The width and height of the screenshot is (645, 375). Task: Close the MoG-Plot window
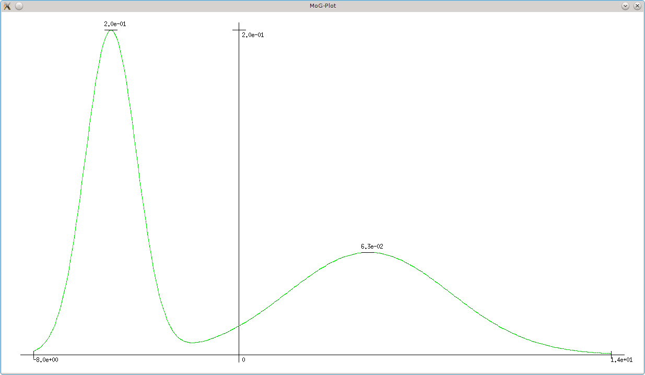click(637, 6)
